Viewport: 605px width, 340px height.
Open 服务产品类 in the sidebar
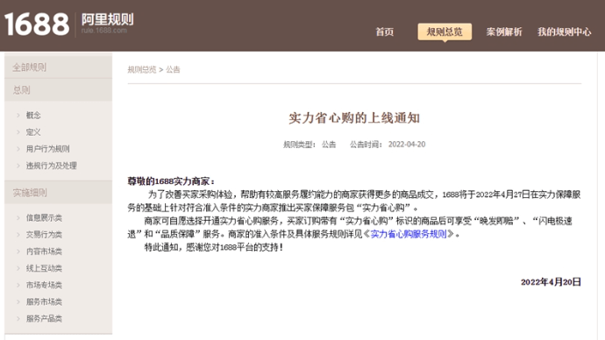(44, 318)
